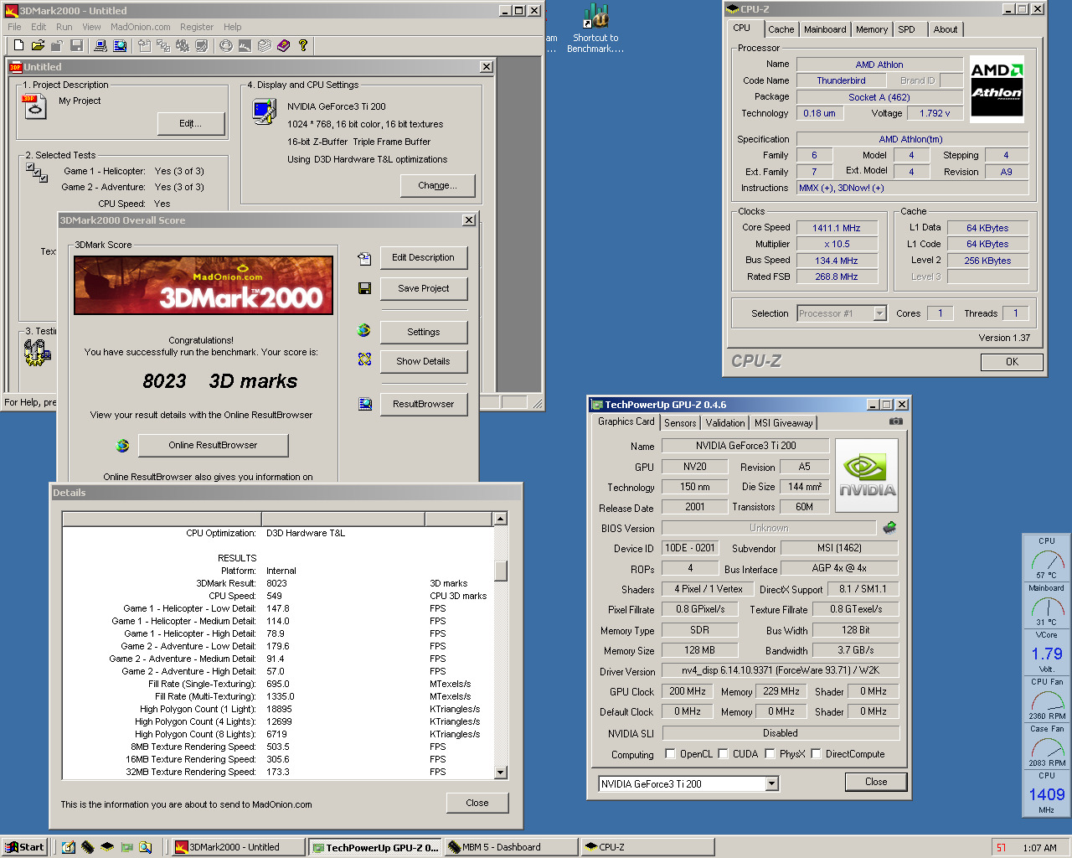Open the MadOnion.com menu
Viewport: 1072px width, 858px height.
pos(141,27)
